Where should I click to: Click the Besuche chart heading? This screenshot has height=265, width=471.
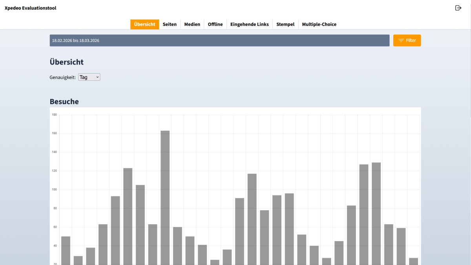tap(64, 101)
